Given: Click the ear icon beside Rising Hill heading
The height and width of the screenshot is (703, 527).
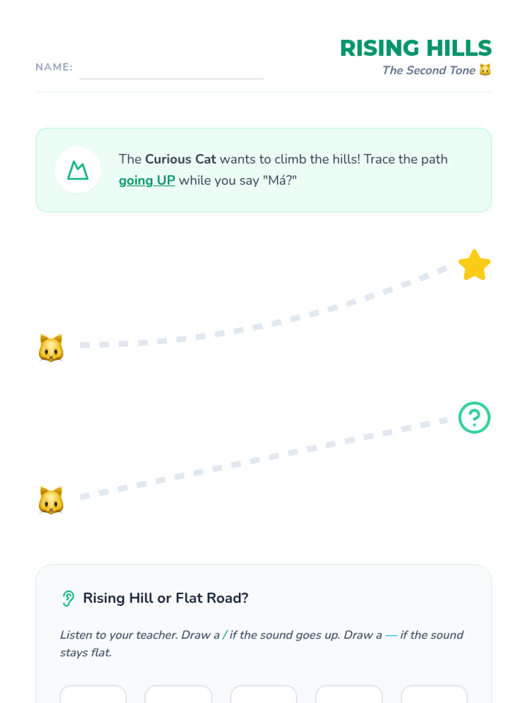Looking at the screenshot, I should point(68,598).
